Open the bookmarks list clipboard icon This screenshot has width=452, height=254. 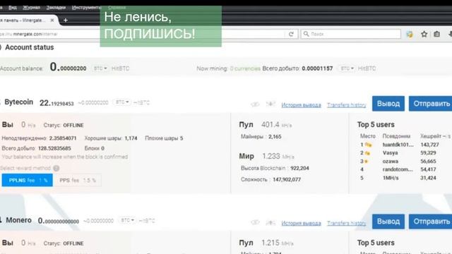pos(437,35)
